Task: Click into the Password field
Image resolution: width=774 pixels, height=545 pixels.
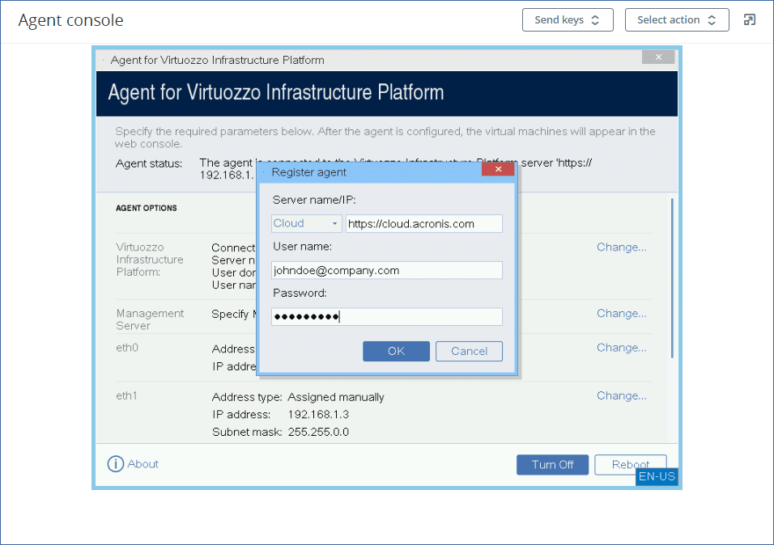Action: pos(386,317)
